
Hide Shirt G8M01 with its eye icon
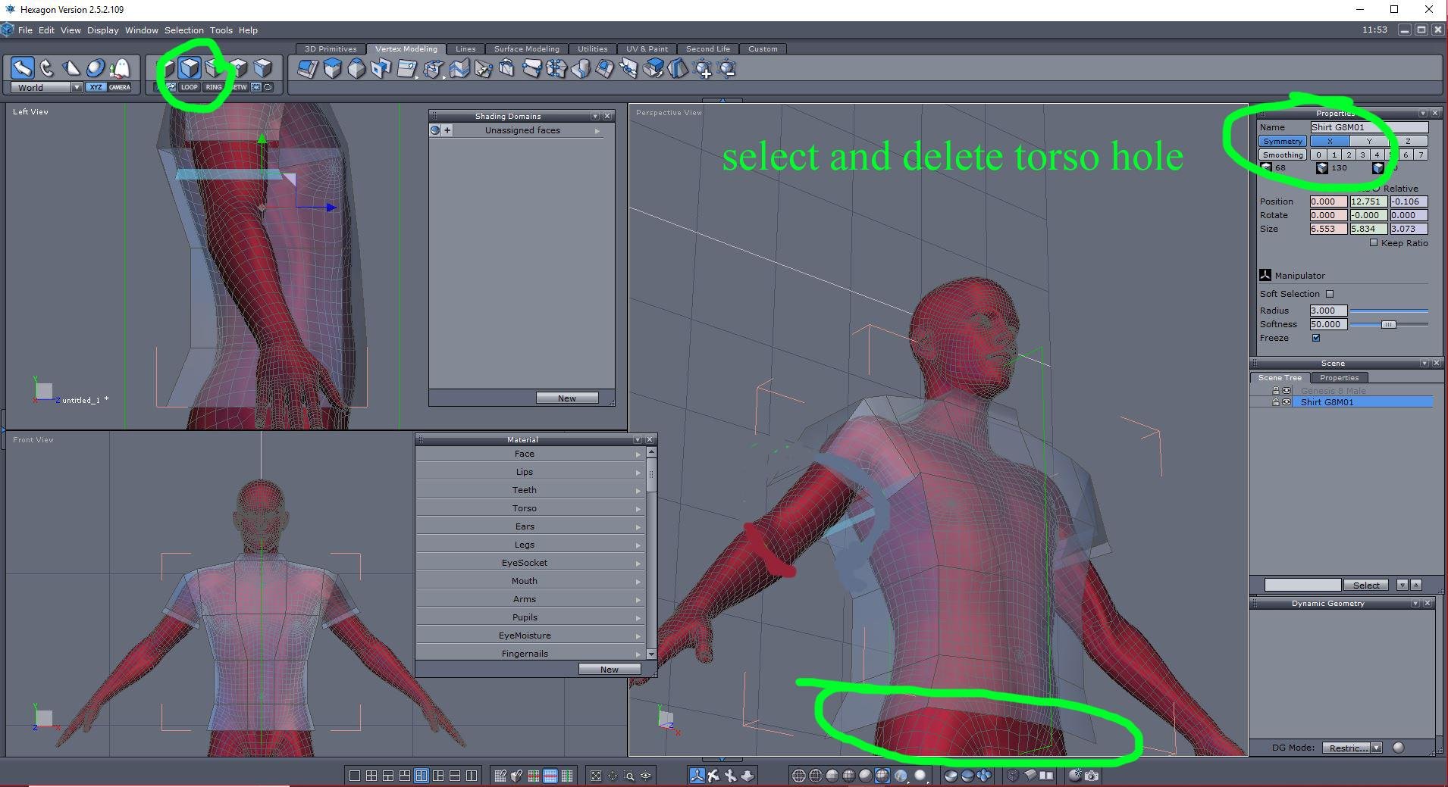pos(1287,402)
